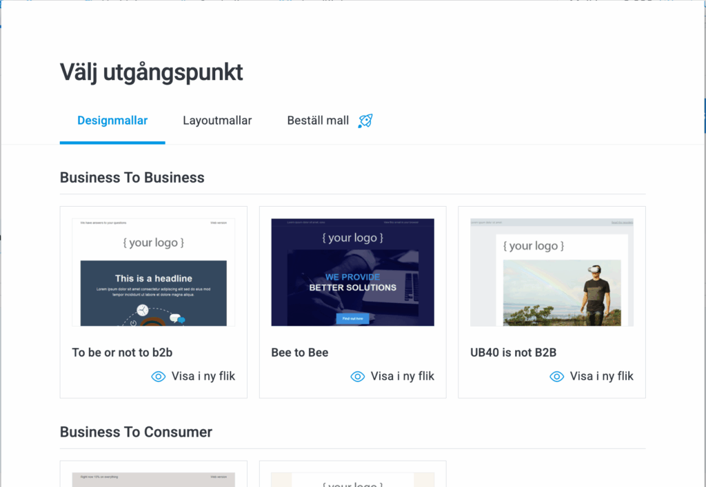Click the eye icon under Bee to Bee
The width and height of the screenshot is (706, 487).
357,376
